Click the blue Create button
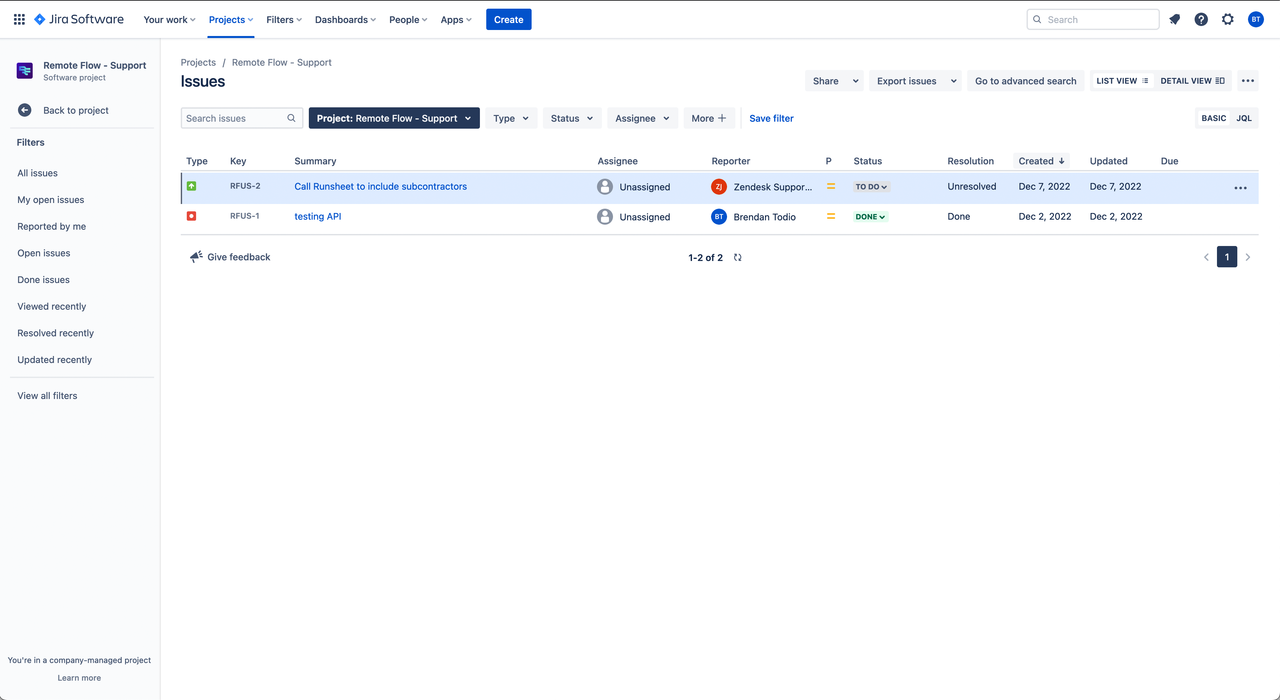Image resolution: width=1280 pixels, height=700 pixels. [x=508, y=19]
